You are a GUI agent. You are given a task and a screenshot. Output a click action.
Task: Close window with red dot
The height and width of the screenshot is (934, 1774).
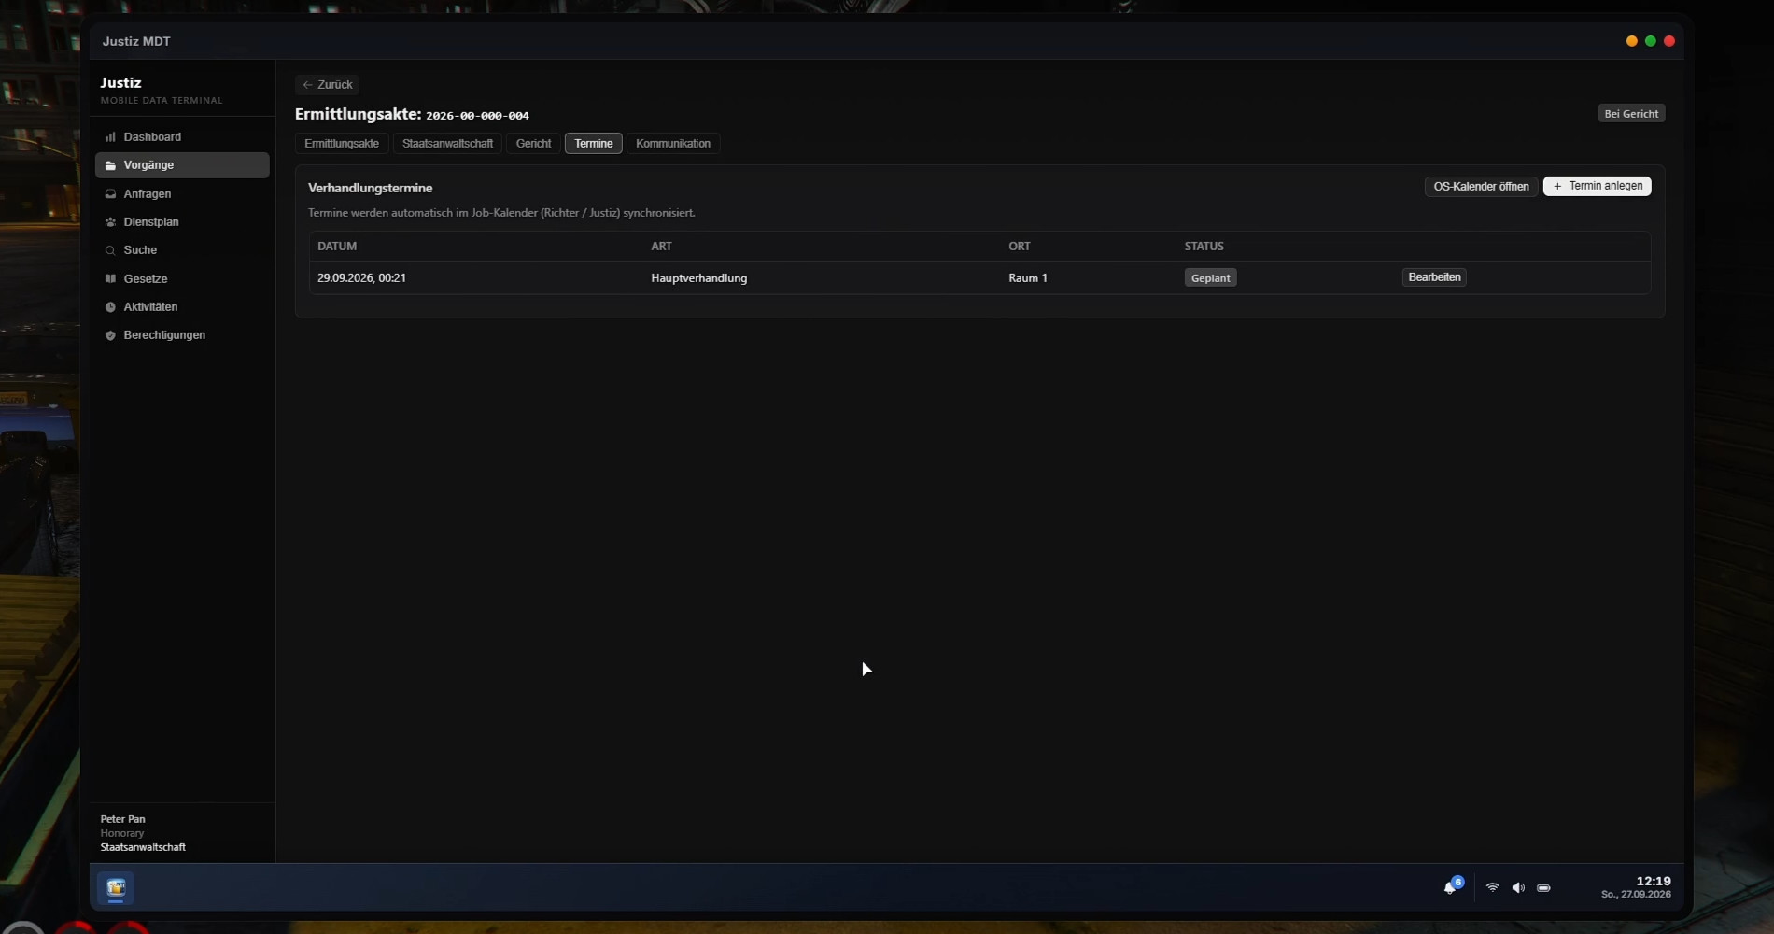(1669, 41)
